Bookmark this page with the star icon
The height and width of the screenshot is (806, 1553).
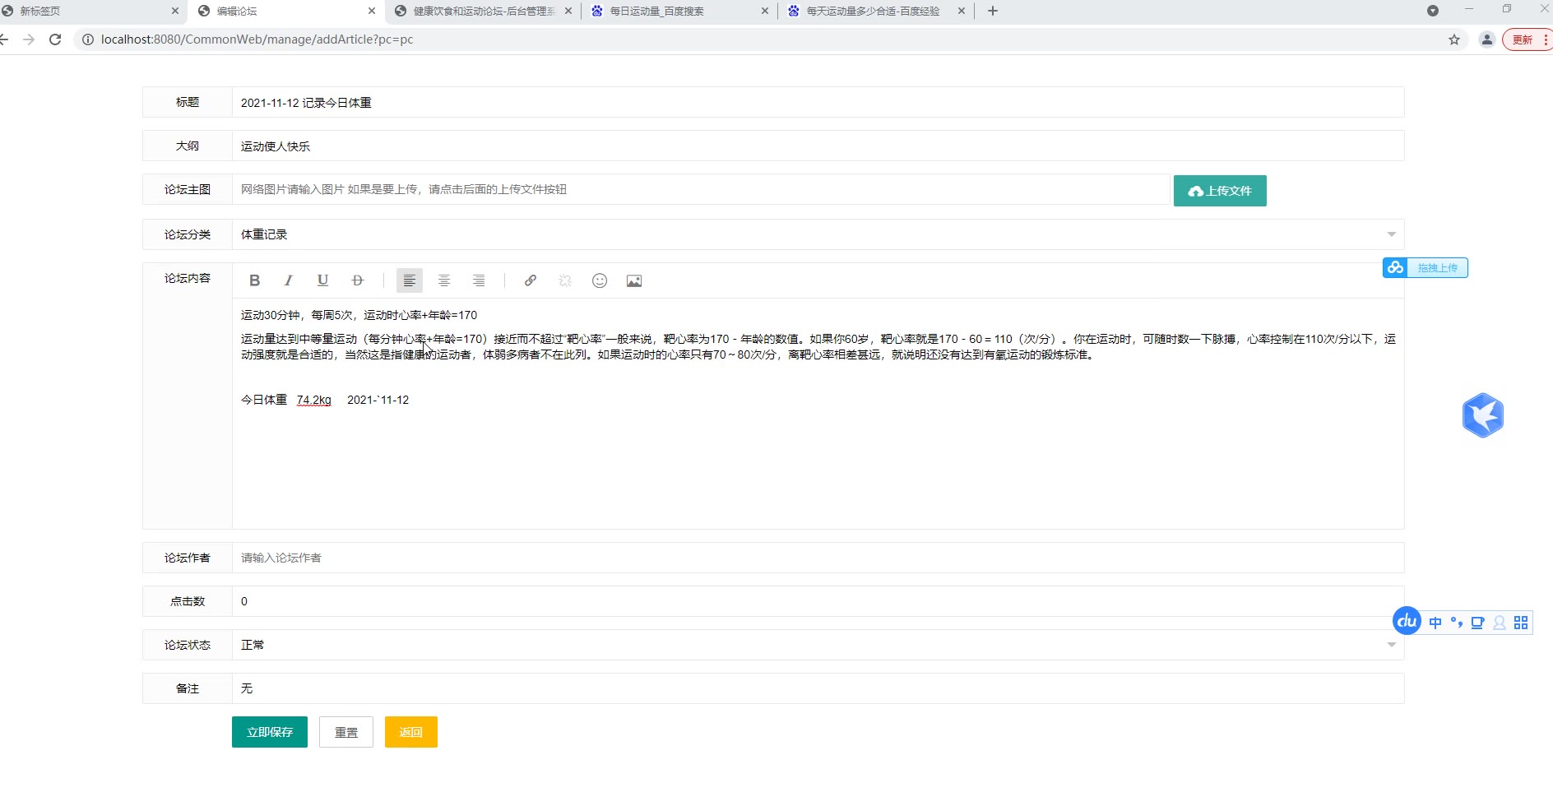1454,39
